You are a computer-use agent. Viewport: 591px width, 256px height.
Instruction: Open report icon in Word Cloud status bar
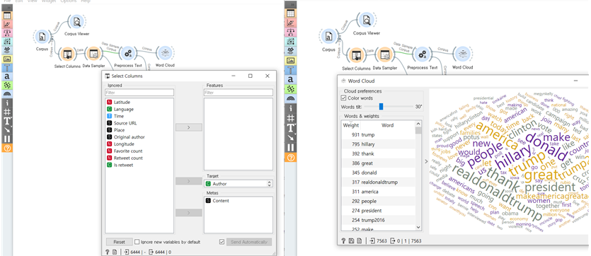pyautogui.click(x=359, y=240)
